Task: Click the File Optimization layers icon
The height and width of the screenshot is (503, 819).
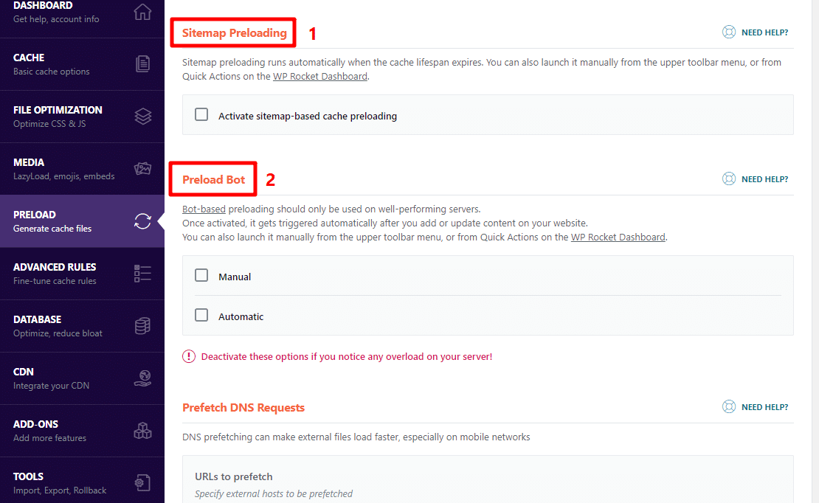Action: point(142,116)
